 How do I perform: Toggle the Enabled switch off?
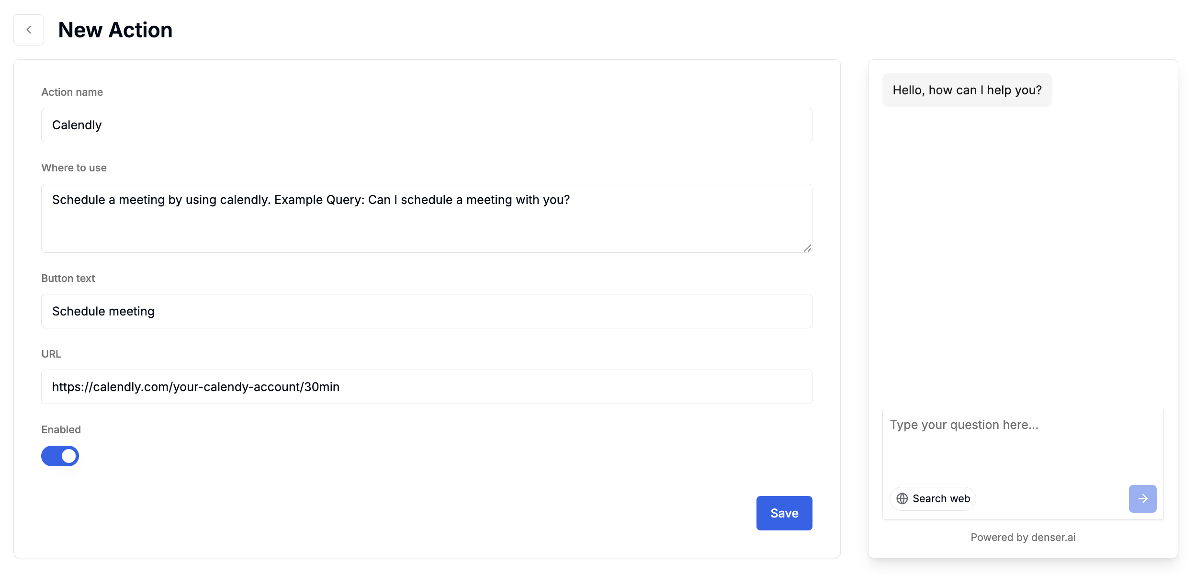click(x=60, y=456)
